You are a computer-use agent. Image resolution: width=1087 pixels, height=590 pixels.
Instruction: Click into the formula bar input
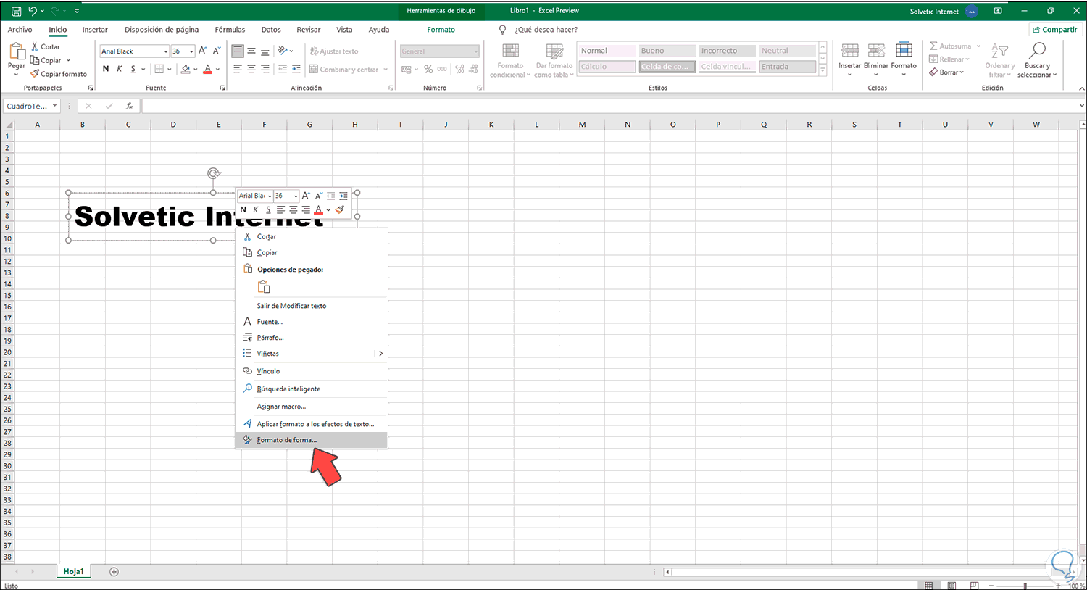tap(610, 106)
